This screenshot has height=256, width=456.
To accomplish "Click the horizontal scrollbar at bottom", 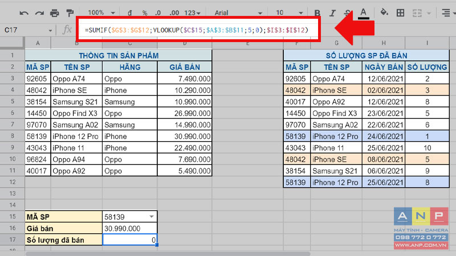I will point(168,254).
